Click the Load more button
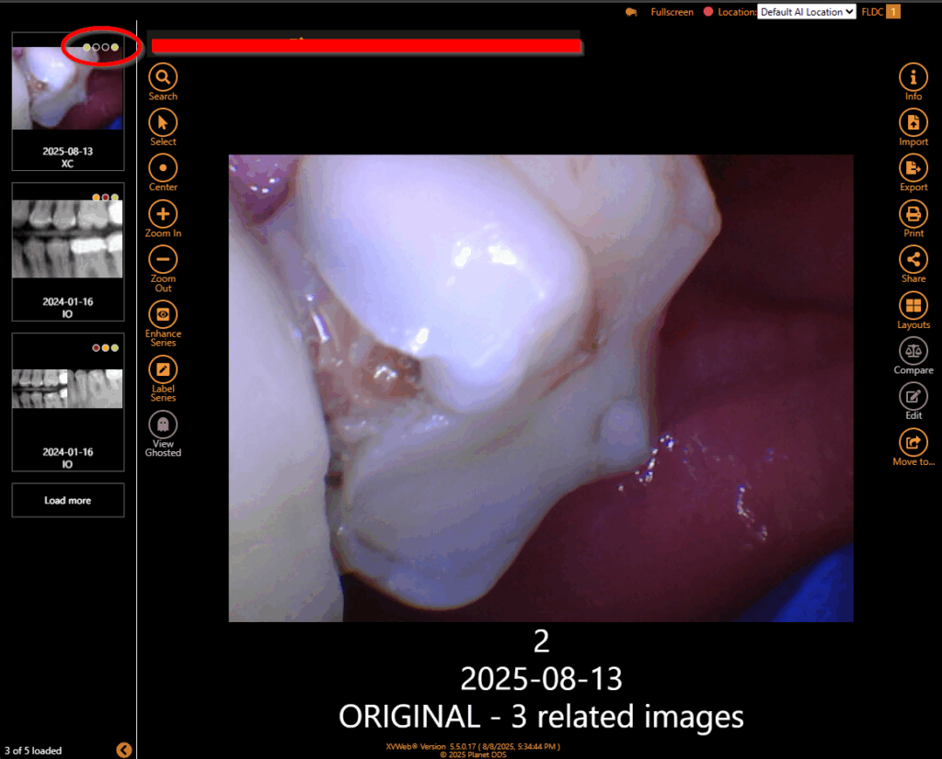 [x=68, y=501]
